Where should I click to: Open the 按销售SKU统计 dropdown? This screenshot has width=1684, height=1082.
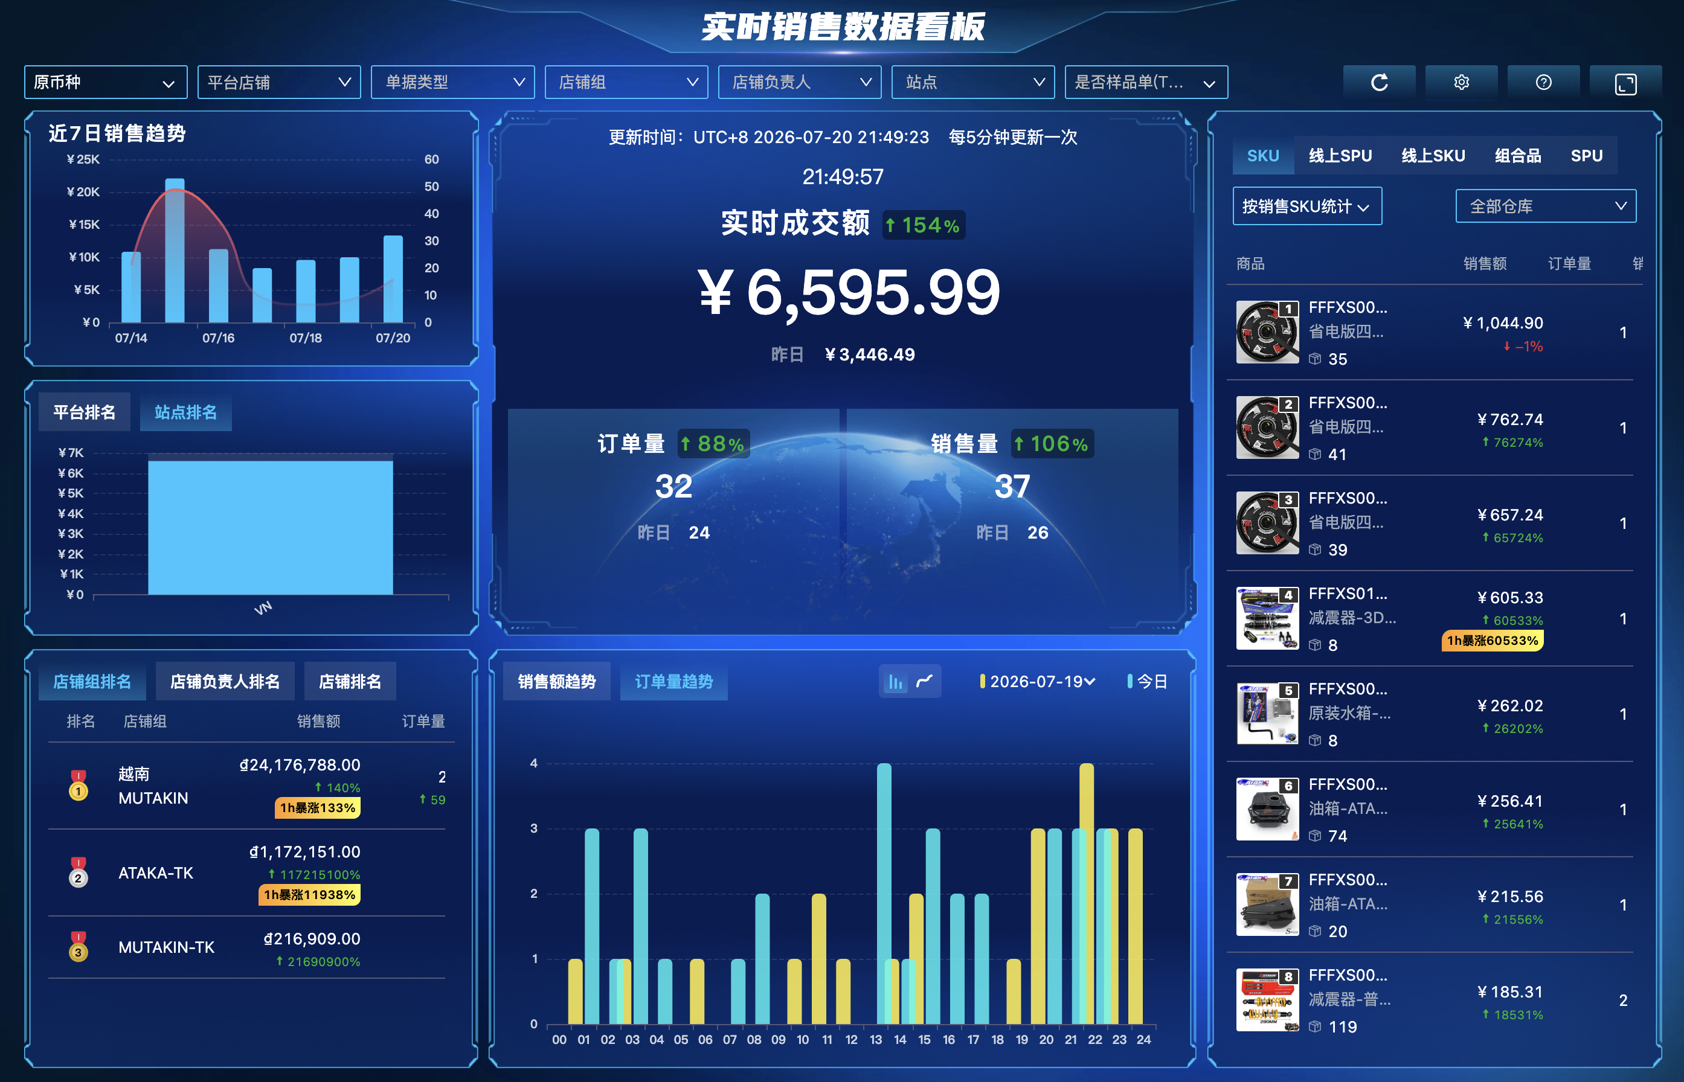point(1307,206)
